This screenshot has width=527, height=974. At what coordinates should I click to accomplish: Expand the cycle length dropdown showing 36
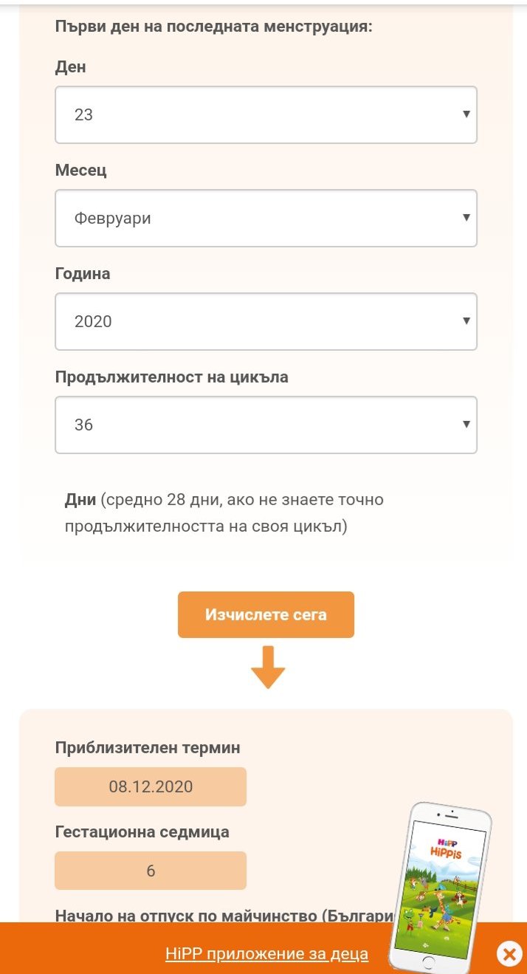[x=266, y=425]
